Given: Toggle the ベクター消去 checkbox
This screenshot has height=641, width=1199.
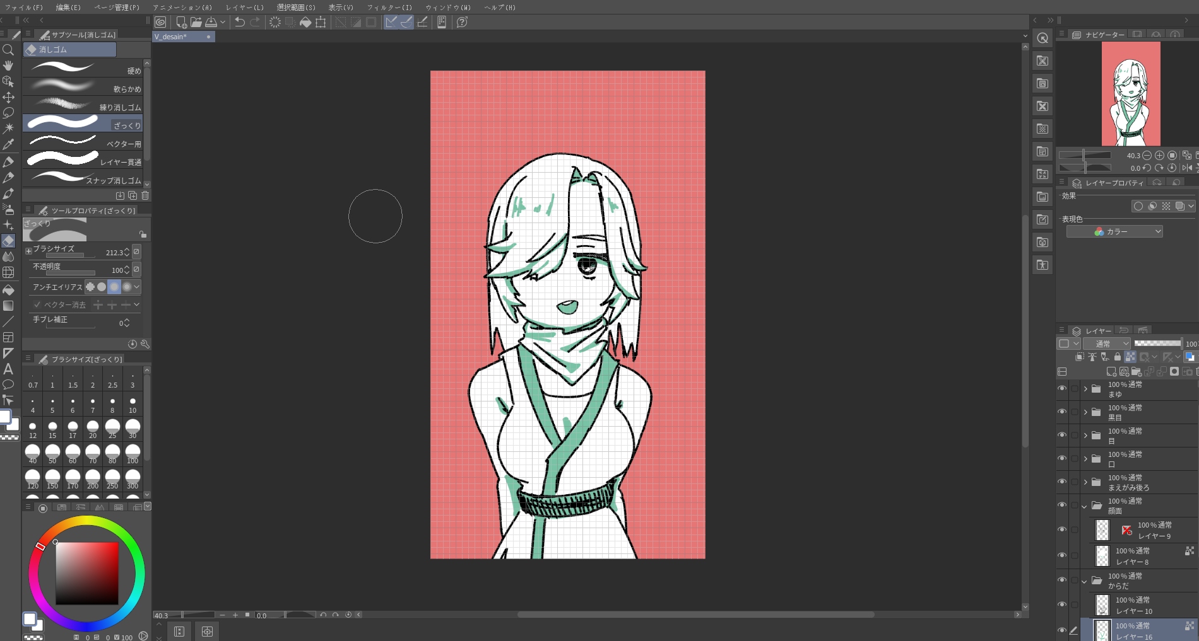Looking at the screenshot, I should 37,304.
